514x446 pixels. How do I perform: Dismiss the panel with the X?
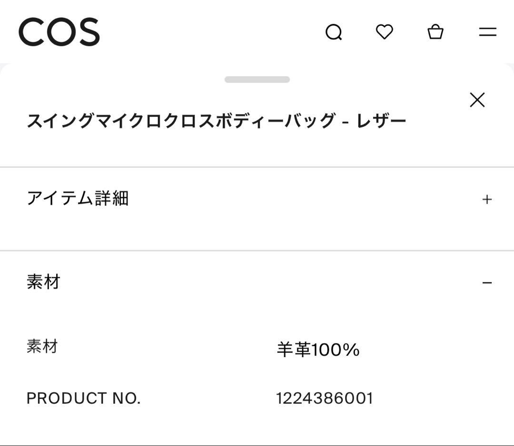click(x=476, y=99)
